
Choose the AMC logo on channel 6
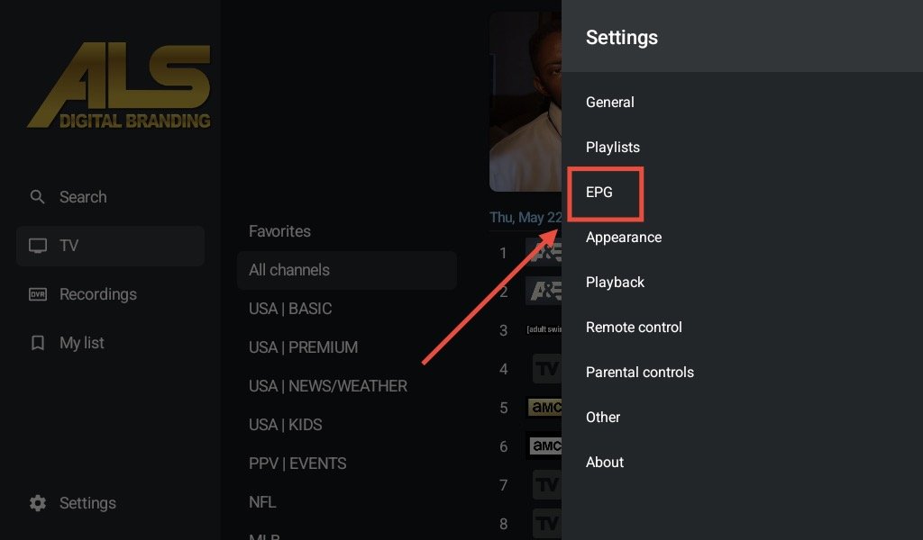click(544, 446)
